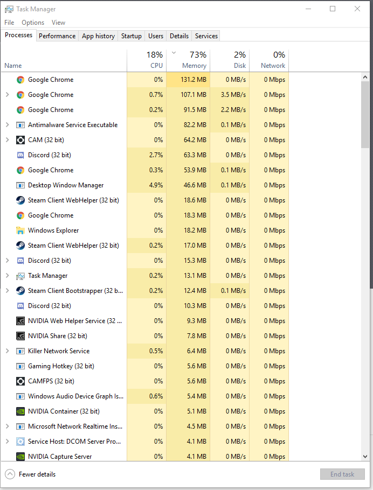The image size is (373, 490).
Task: Click the Windows Audio Device Graph icon
Action: tap(20, 396)
